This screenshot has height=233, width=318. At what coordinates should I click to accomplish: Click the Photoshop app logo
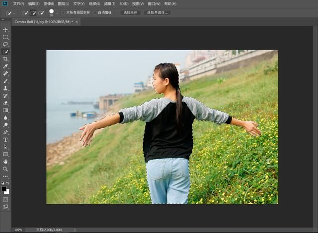point(4,3)
